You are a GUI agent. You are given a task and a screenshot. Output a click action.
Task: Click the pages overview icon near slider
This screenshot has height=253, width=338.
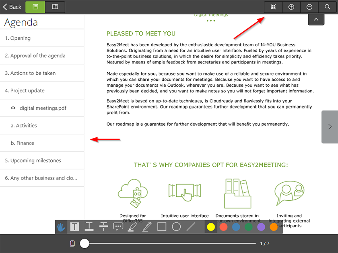pyautogui.click(x=72, y=243)
